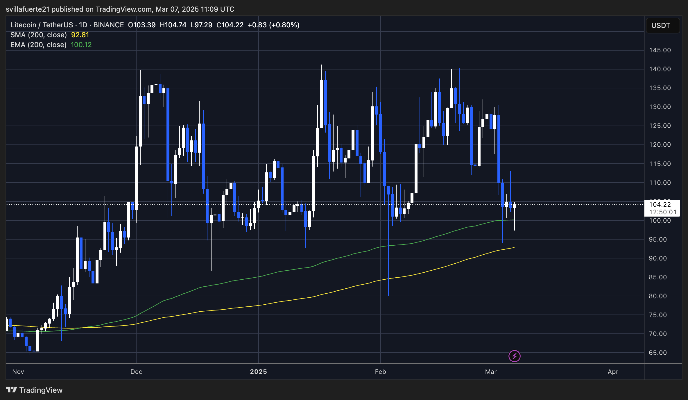Click the 2025 label on the time axis
The image size is (688, 400).
tap(259, 372)
